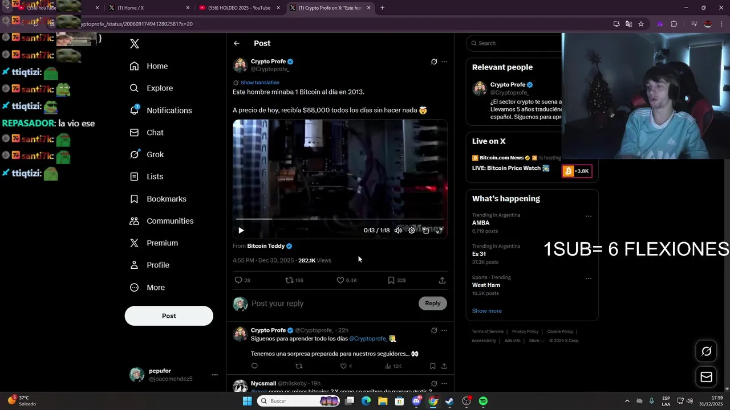The image size is (730, 410).
Task: Open Communities in the sidebar
Action: 161,221
